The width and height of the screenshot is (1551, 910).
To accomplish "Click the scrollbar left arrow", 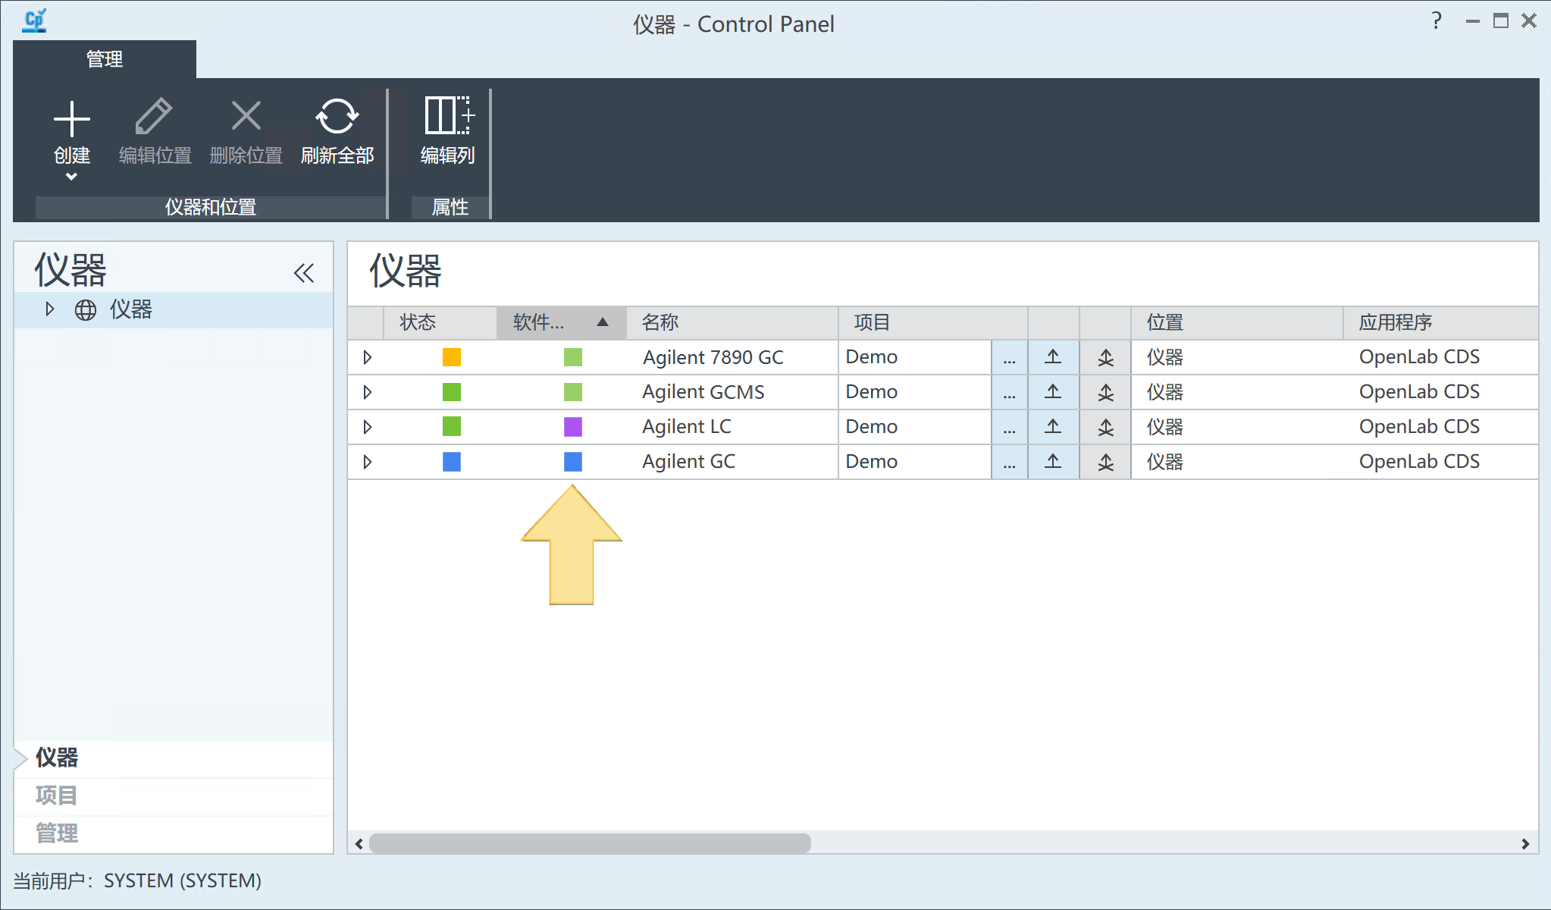I will click(359, 843).
